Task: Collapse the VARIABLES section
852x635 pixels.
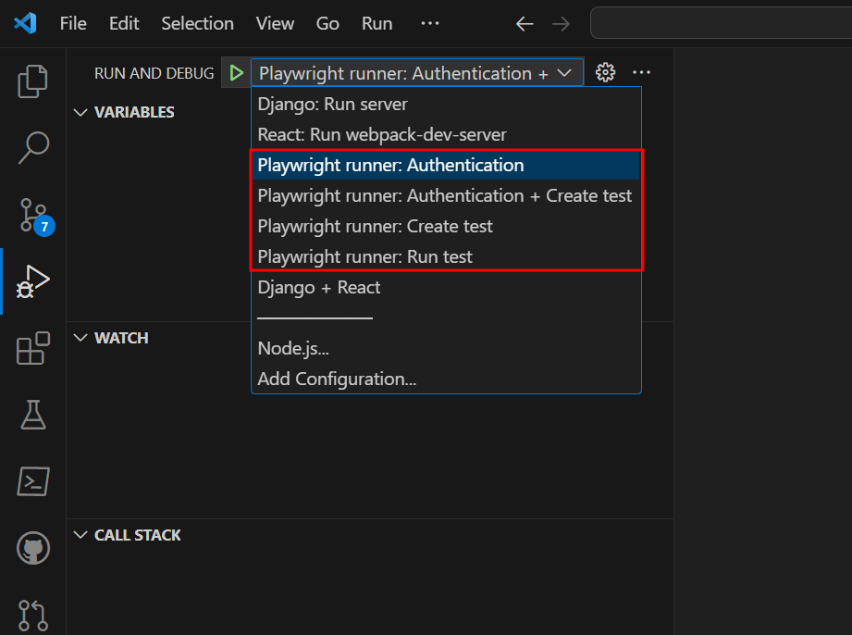Action: click(80, 113)
